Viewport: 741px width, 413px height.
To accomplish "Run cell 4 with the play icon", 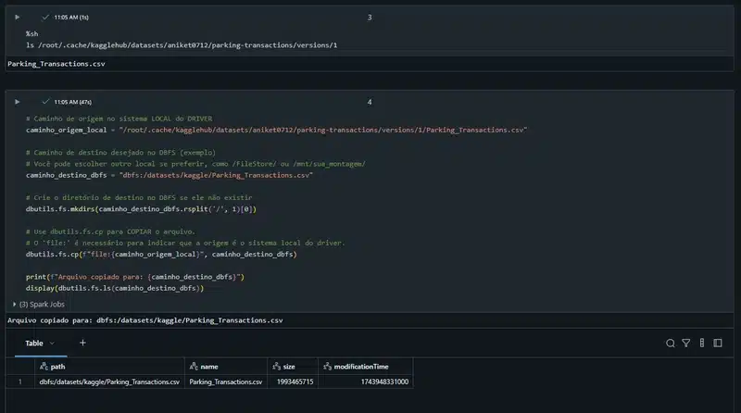I will click(x=18, y=102).
